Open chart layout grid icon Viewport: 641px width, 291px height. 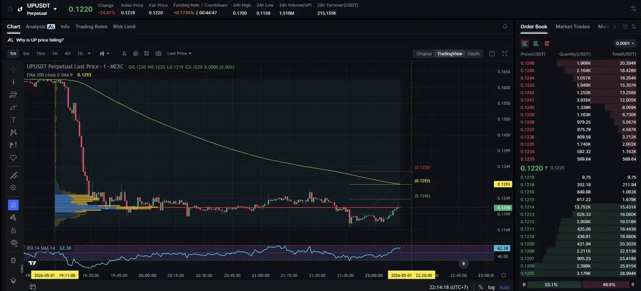[x=146, y=53]
